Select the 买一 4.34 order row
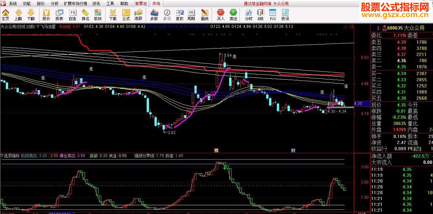This screenshot has width=433, height=214. [402, 73]
